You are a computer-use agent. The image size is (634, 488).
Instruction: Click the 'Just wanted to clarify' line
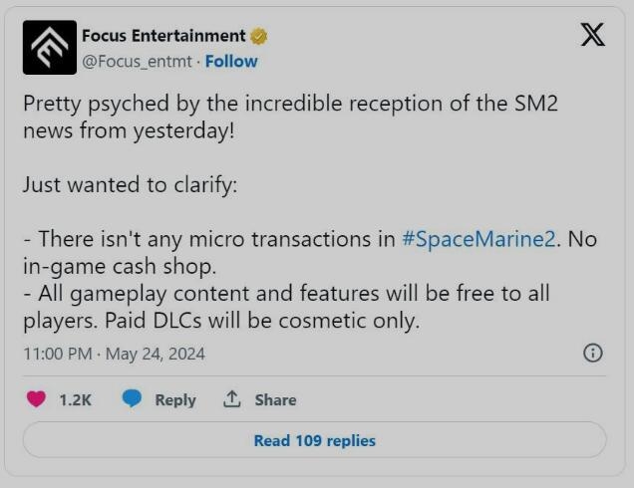(131, 184)
